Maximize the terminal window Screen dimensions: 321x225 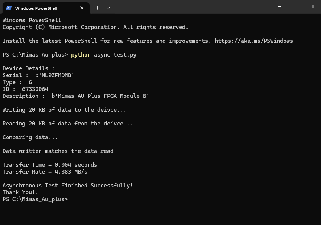[296, 7]
